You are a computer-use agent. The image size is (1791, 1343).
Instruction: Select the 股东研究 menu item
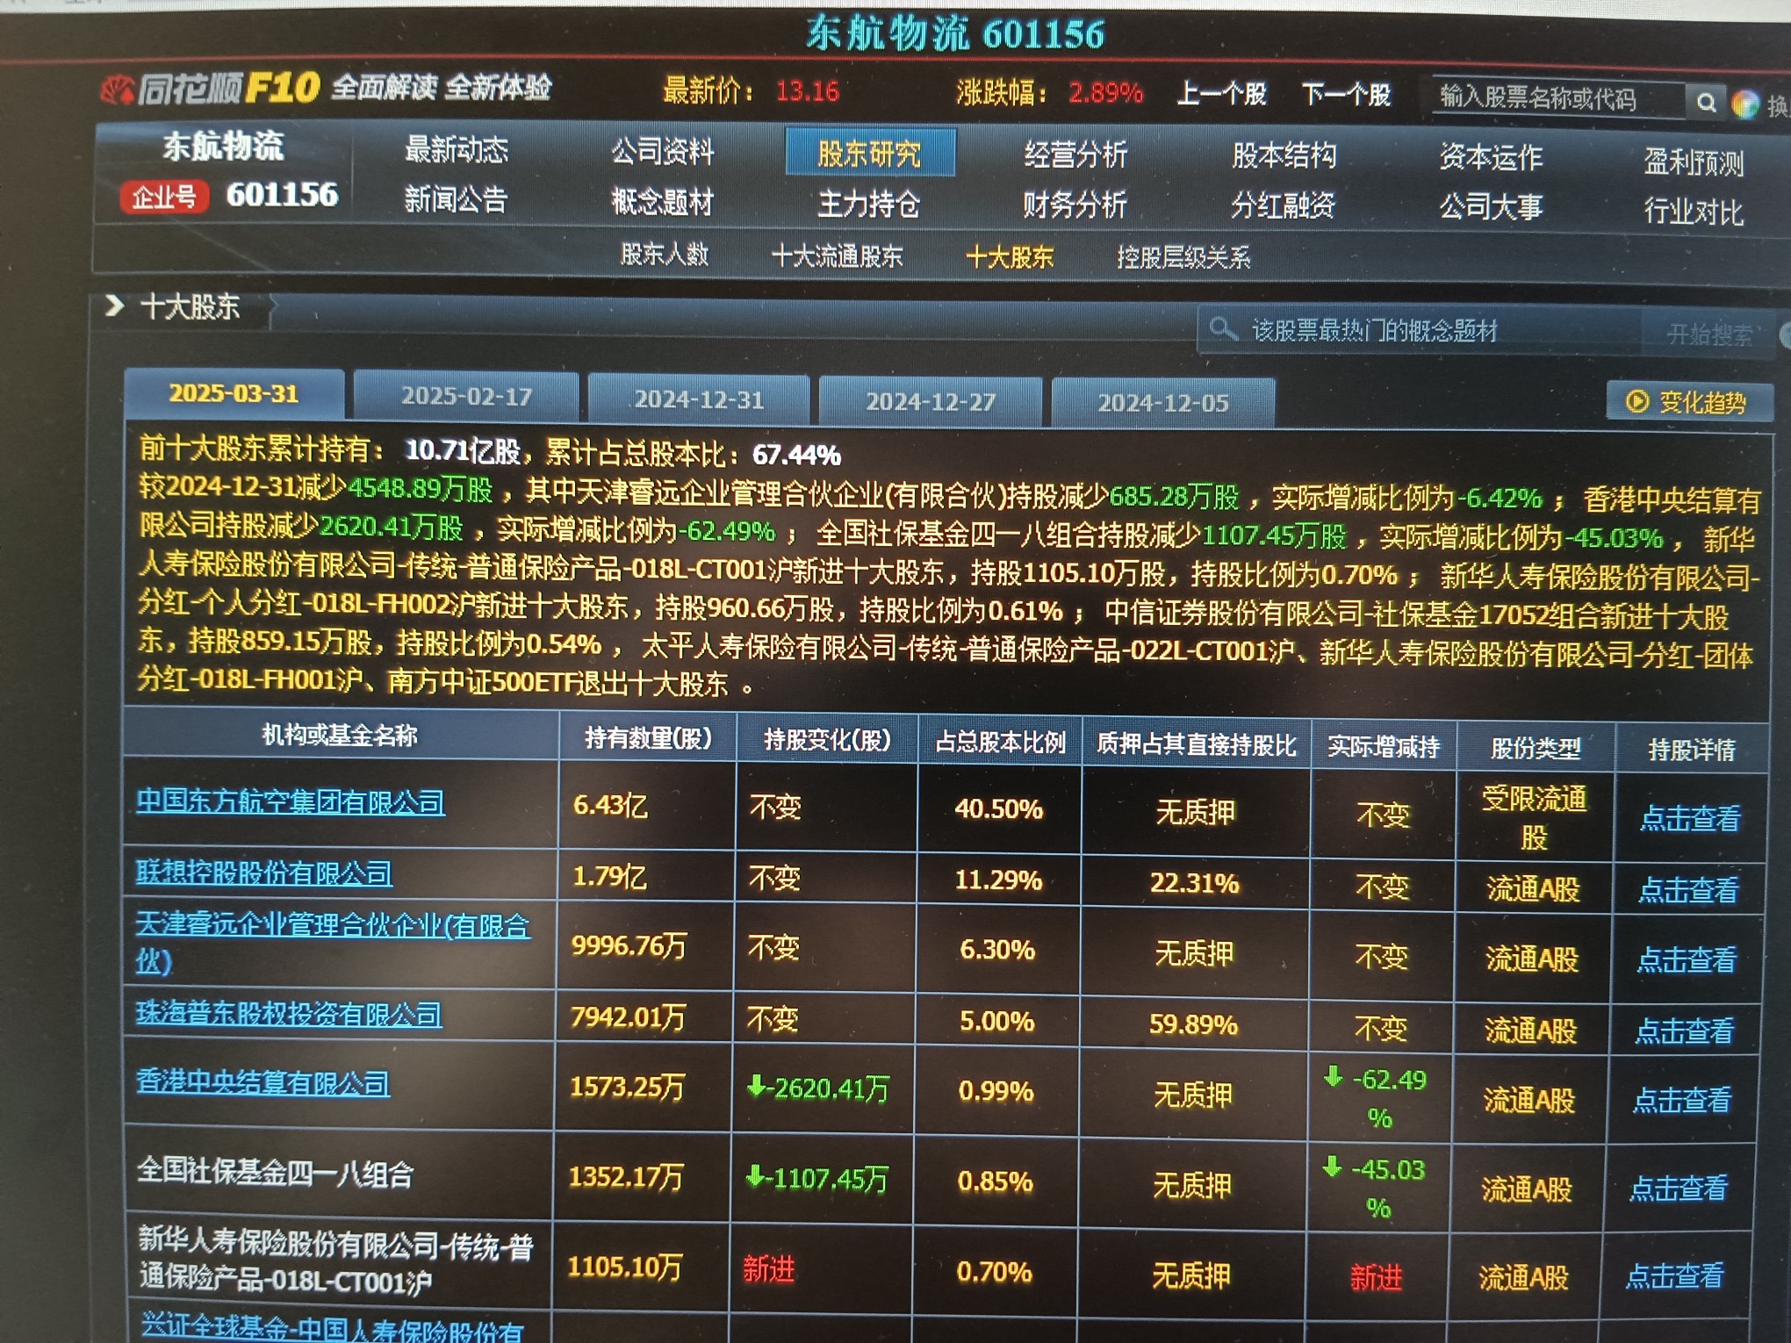[870, 154]
